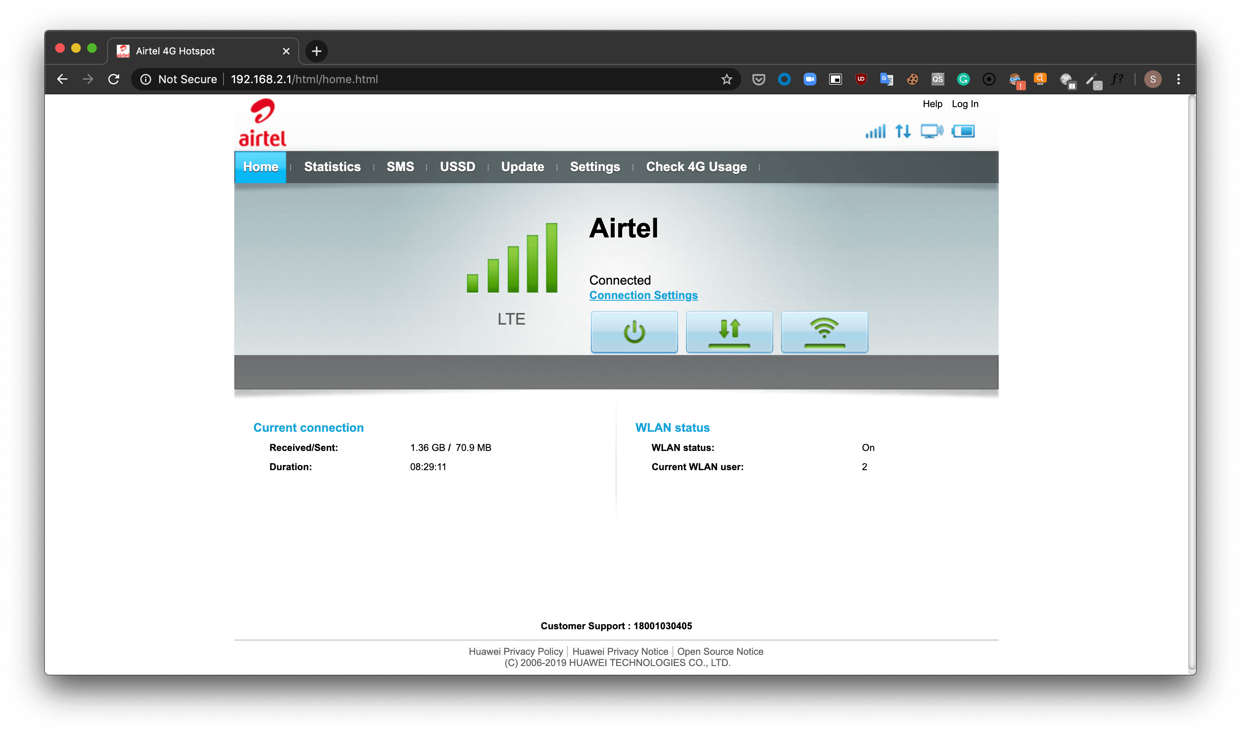Click the connected devices monitor icon

pos(931,132)
